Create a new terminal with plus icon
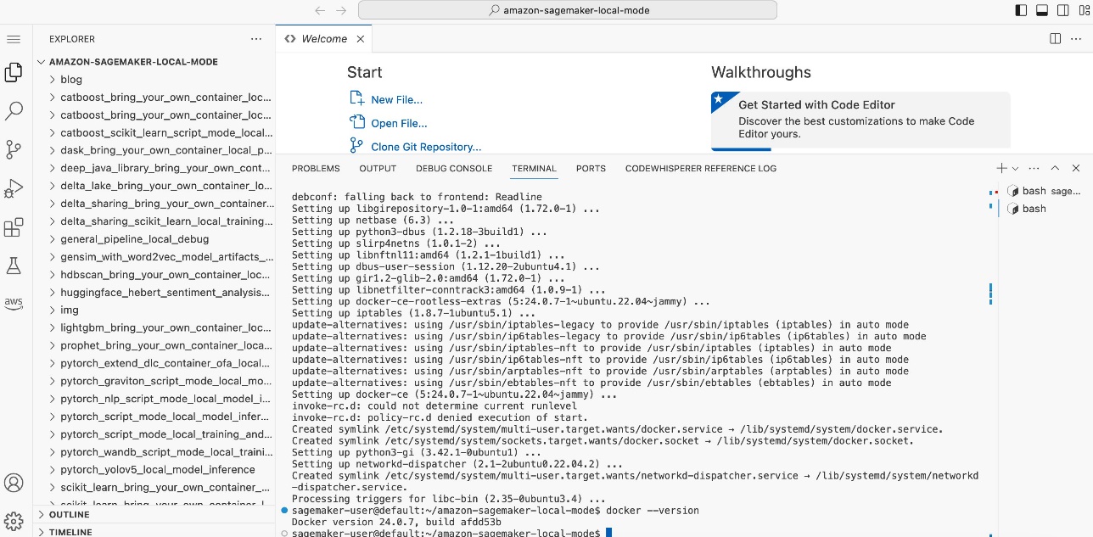The height and width of the screenshot is (537, 1093). click(x=1002, y=168)
